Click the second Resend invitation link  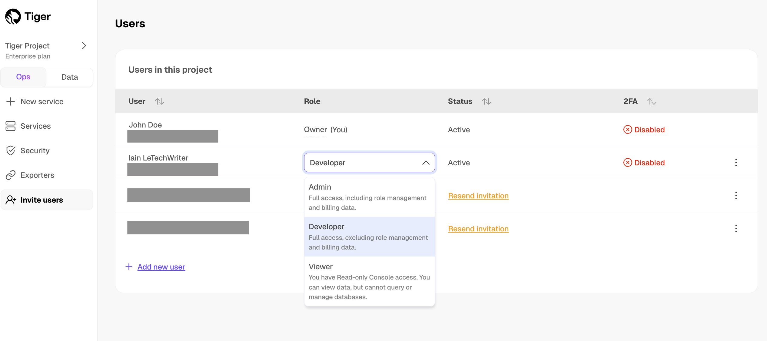point(478,229)
